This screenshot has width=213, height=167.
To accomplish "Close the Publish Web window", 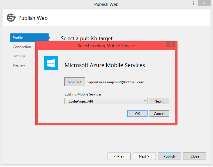I will (x=204, y=3).
